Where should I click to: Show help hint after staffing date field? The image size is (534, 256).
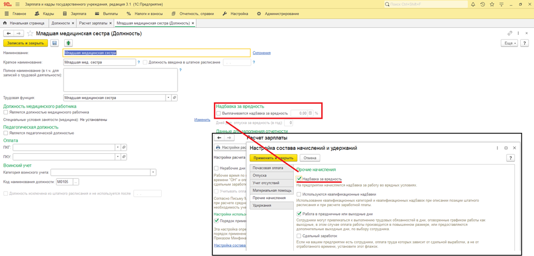pyautogui.click(x=254, y=62)
